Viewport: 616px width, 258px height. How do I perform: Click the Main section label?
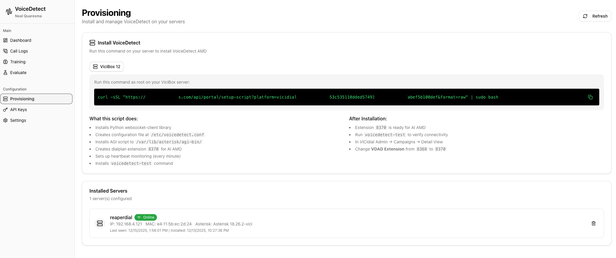coord(7,31)
